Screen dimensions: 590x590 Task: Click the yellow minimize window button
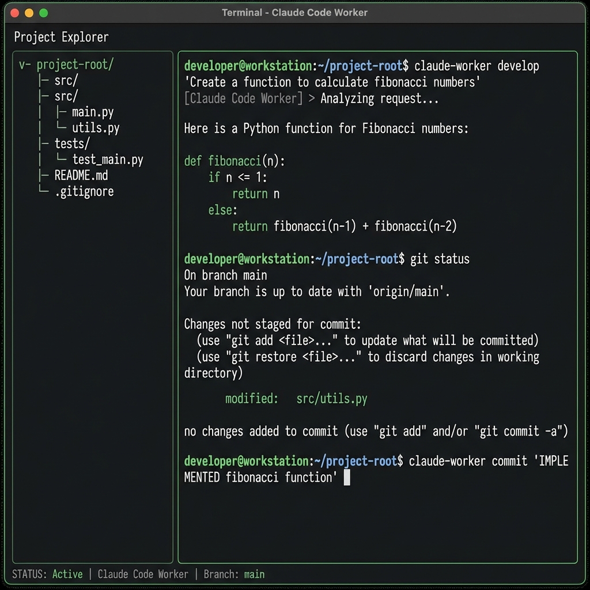[29, 13]
